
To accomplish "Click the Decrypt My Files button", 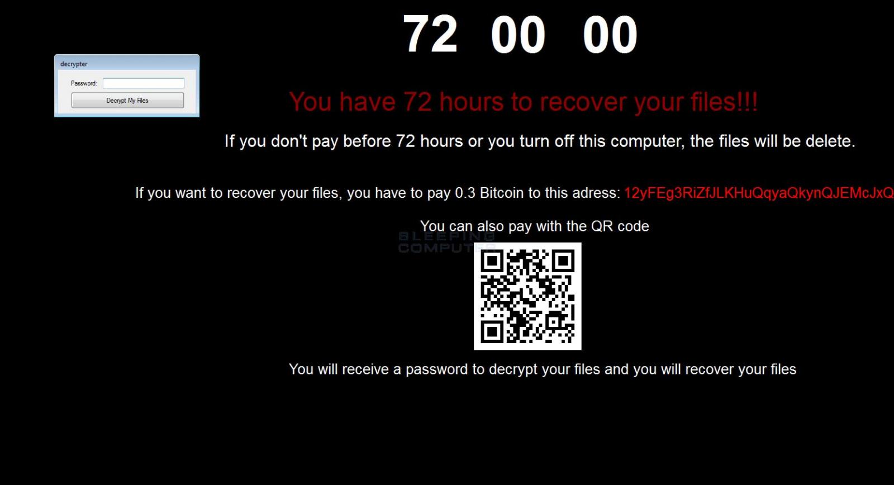I will (127, 101).
